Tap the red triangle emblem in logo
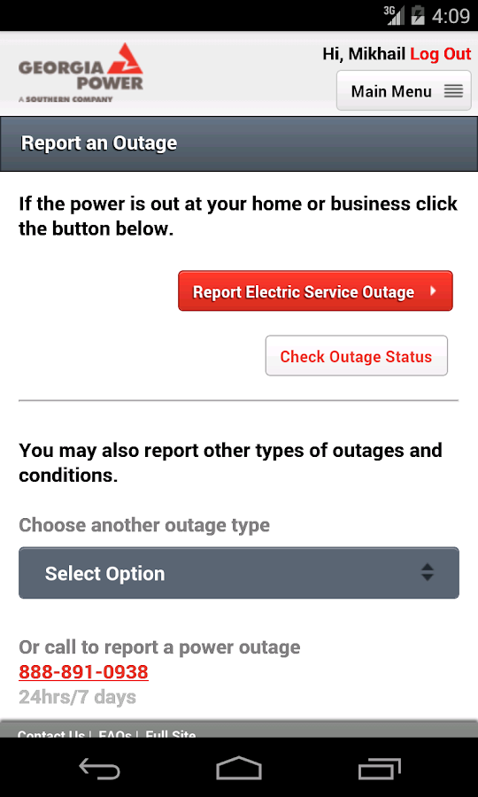The height and width of the screenshot is (797, 478). pyautogui.click(x=124, y=59)
